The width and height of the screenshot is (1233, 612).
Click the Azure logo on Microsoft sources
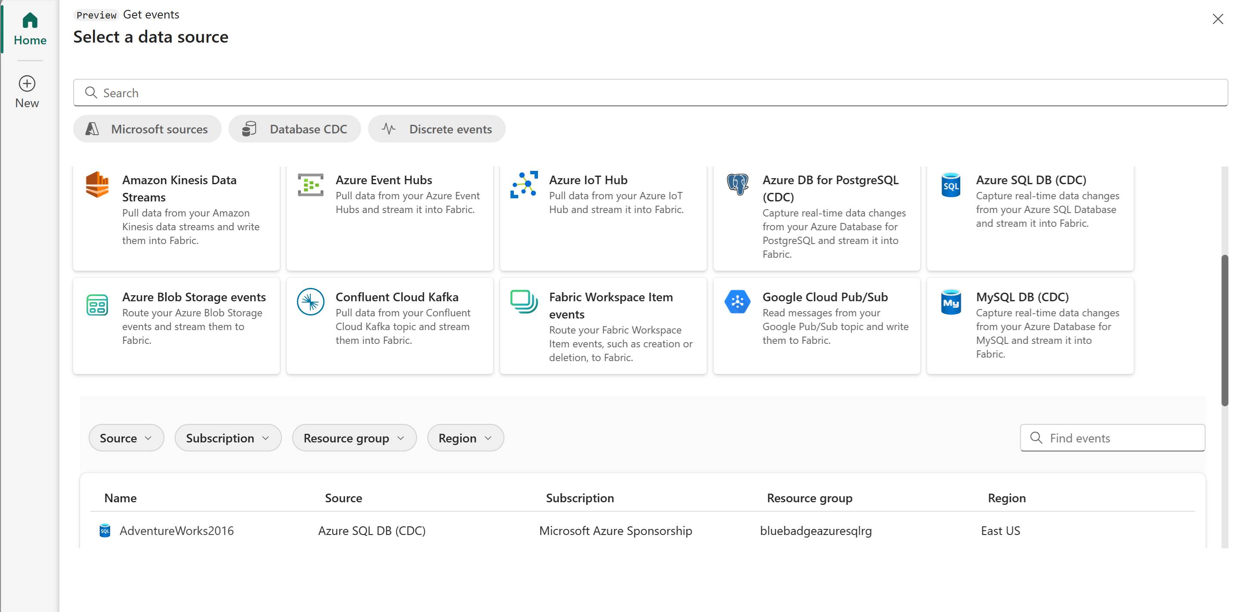pyautogui.click(x=92, y=129)
